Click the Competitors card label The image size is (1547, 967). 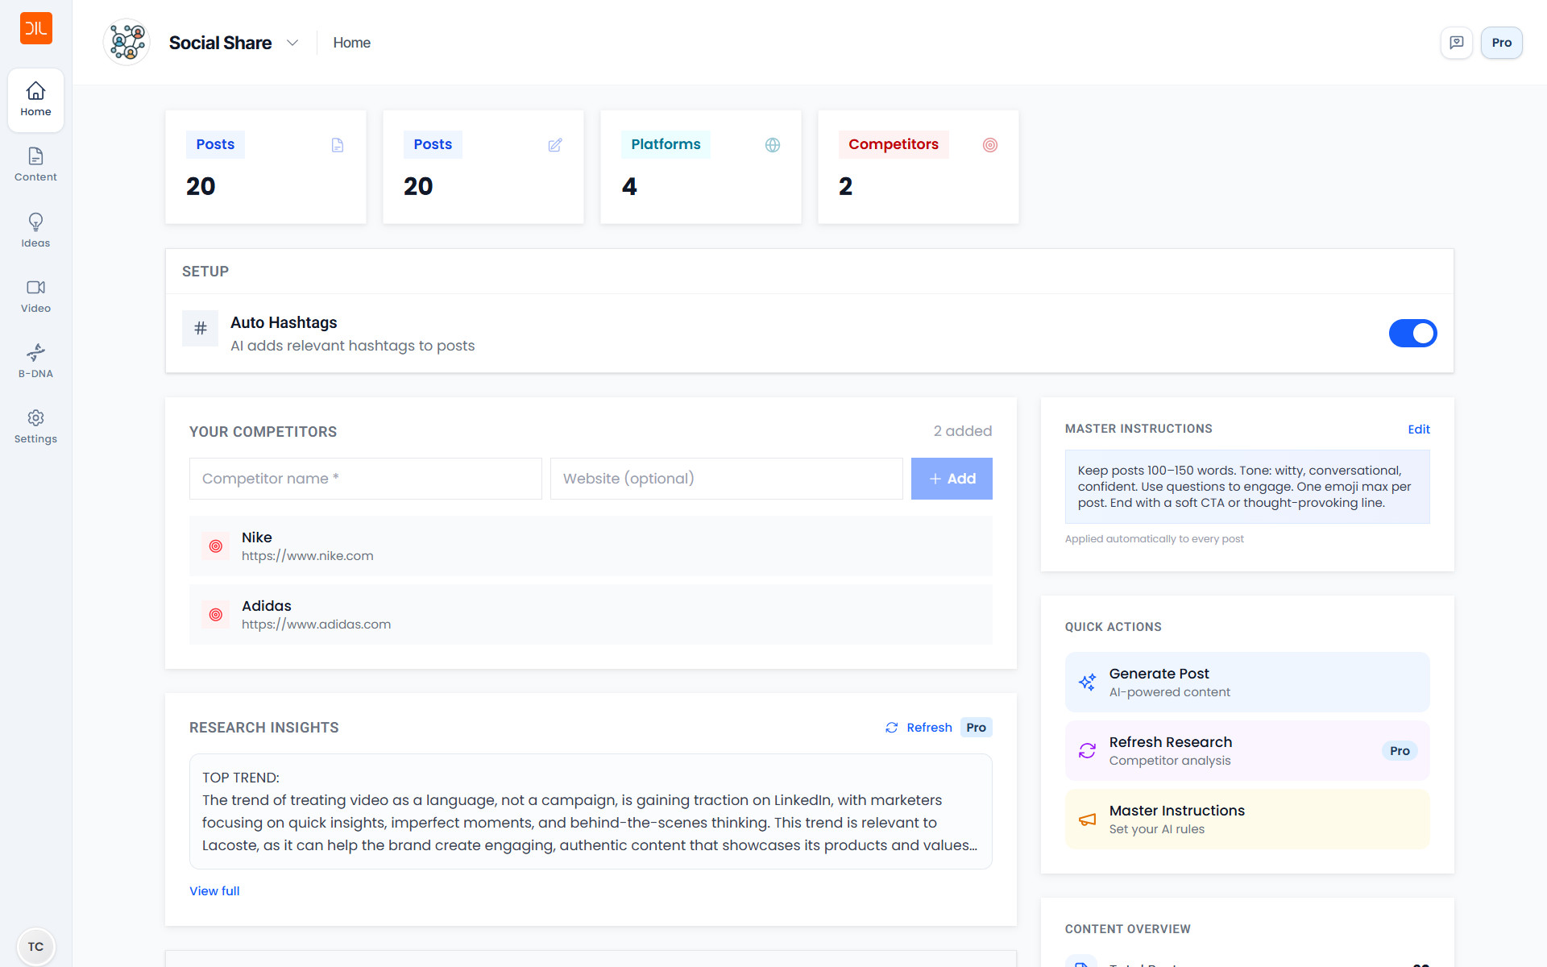[x=894, y=144]
